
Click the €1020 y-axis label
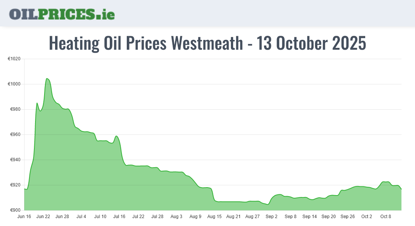(14, 59)
